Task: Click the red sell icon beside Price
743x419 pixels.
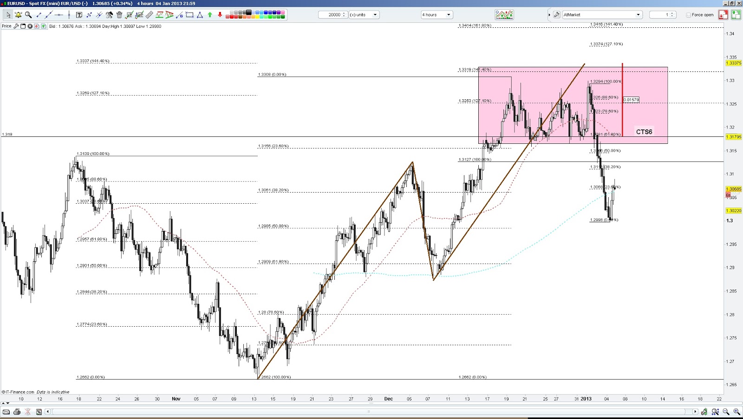Action: pos(37,26)
